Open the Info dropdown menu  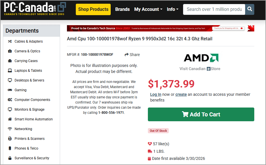click(172, 9)
